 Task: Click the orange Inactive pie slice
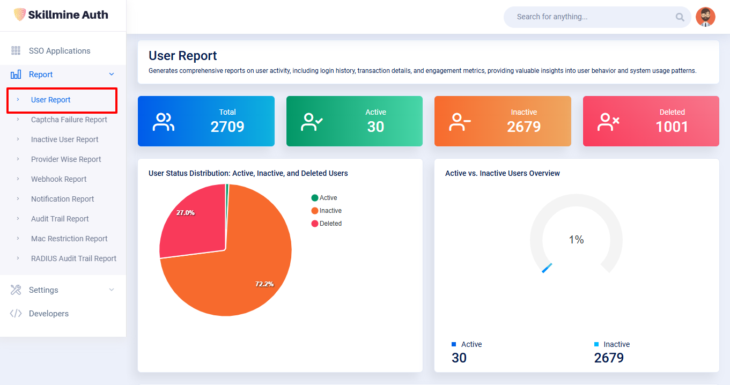236,279
